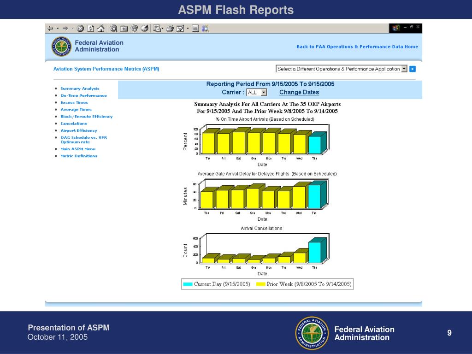Go to the browser Home page icon

tap(101, 28)
